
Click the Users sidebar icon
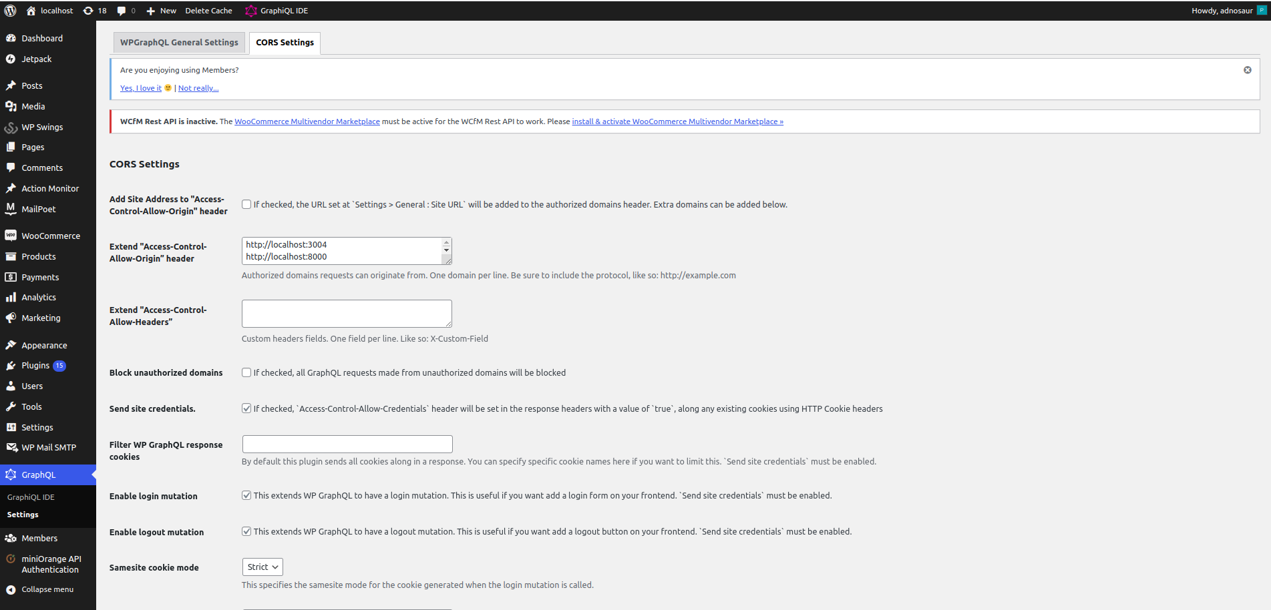click(x=11, y=386)
